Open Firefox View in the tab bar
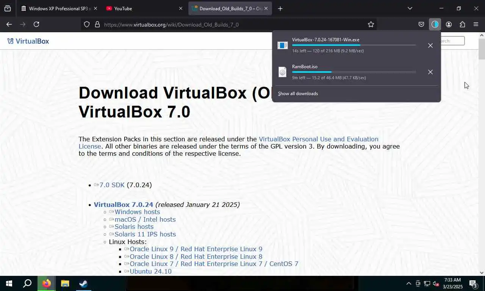 8,8
